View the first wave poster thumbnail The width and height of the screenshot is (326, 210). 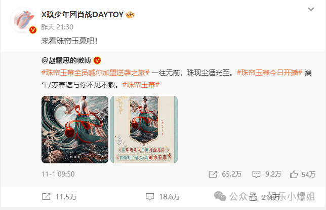pos(75,129)
